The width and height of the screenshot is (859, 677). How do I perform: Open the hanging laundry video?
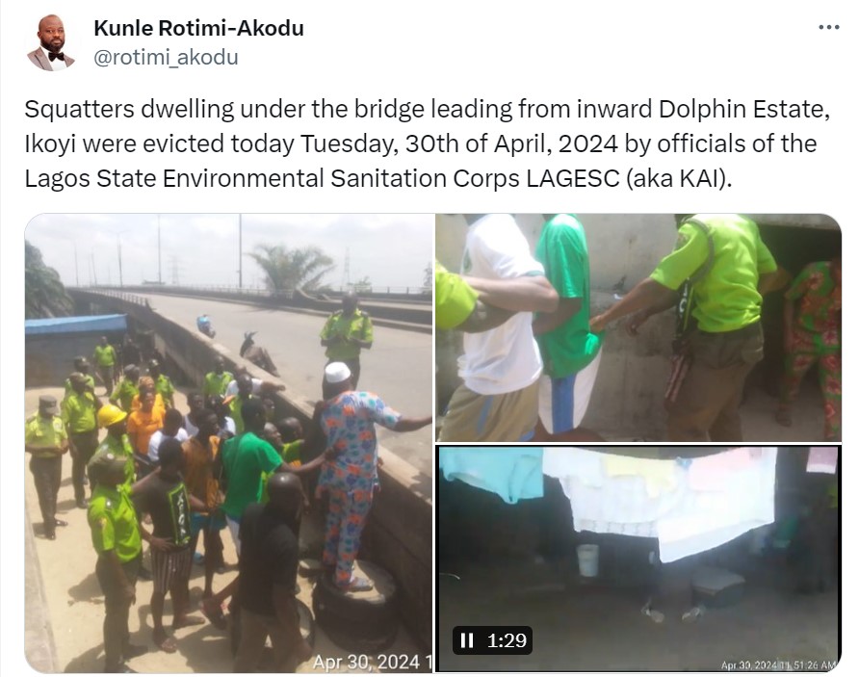point(638,559)
